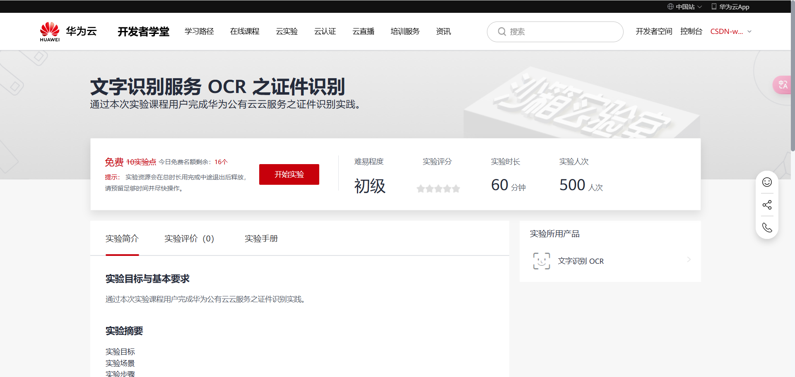Image resolution: width=795 pixels, height=377 pixels.
Task: Click the smiley feedback icon
Action: click(767, 182)
